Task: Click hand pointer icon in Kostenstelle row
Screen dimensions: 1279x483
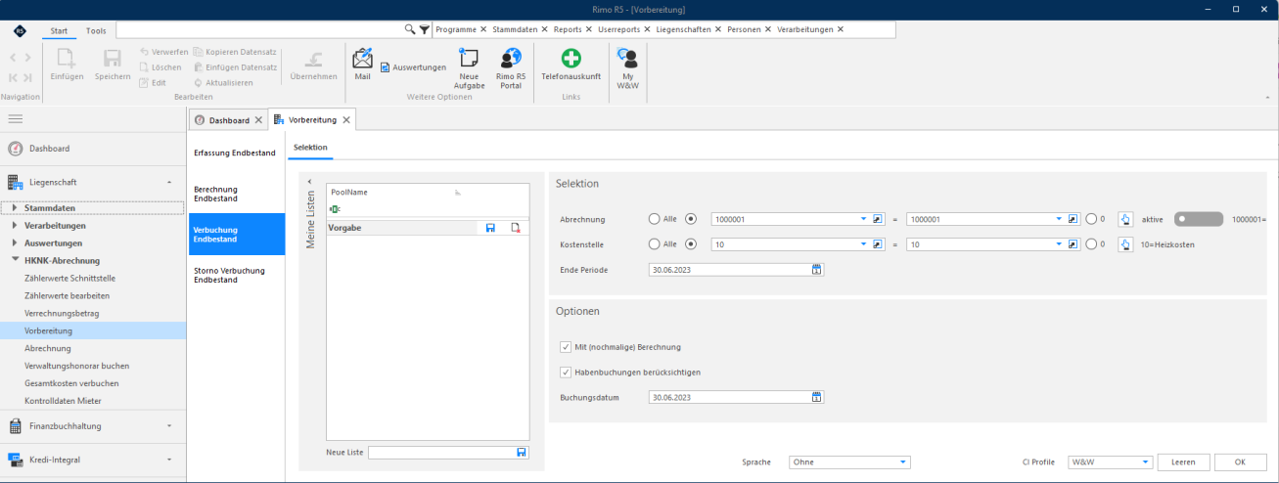Action: click(x=1124, y=244)
